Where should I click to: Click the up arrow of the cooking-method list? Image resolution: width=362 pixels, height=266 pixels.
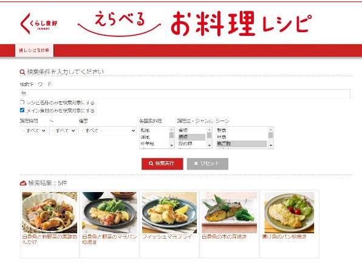[x=210, y=130]
